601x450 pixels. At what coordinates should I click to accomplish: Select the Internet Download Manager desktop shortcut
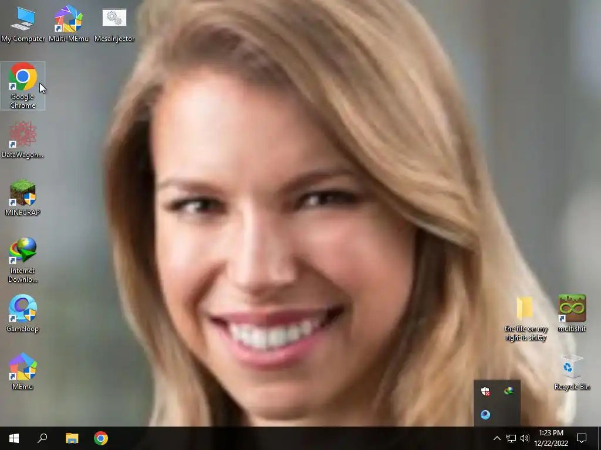click(23, 260)
